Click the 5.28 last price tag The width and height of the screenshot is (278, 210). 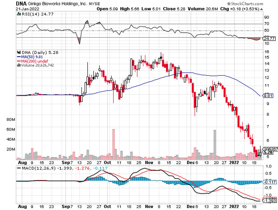tap(268, 152)
